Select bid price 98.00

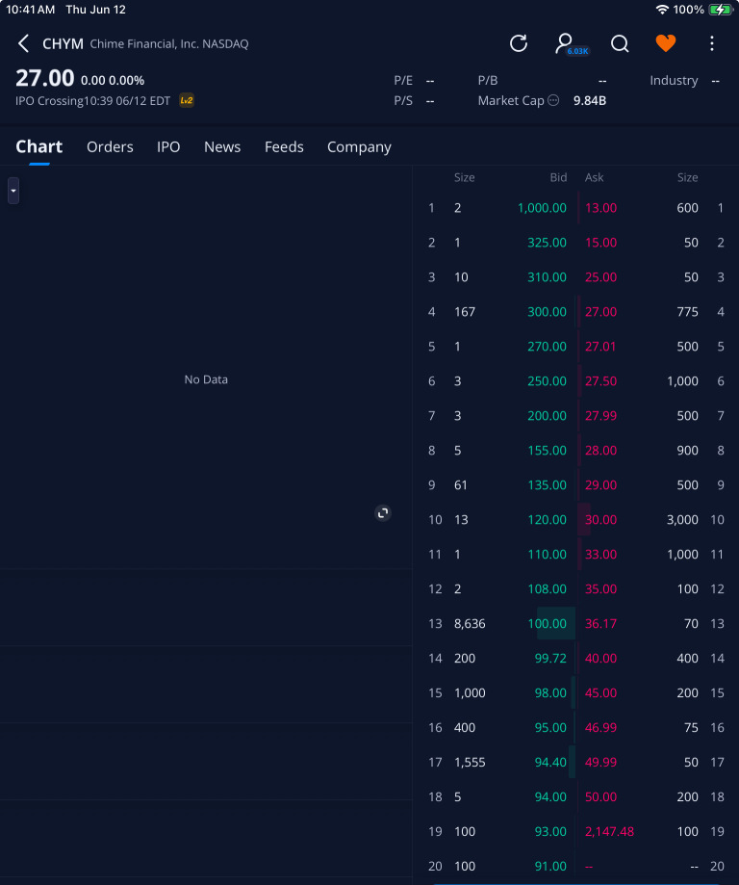[x=550, y=693]
